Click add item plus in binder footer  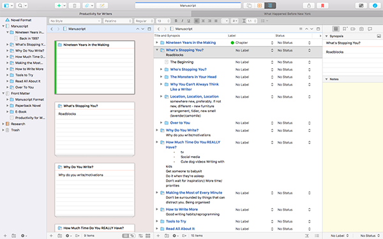[5, 236]
